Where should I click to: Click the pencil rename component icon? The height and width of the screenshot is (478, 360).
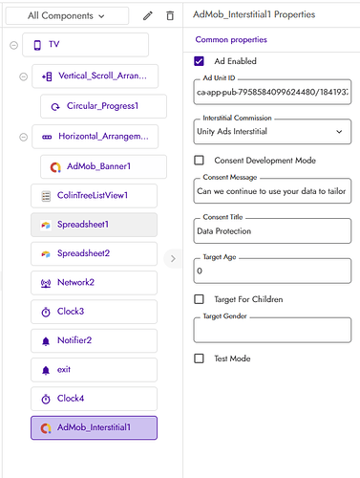[x=148, y=15]
